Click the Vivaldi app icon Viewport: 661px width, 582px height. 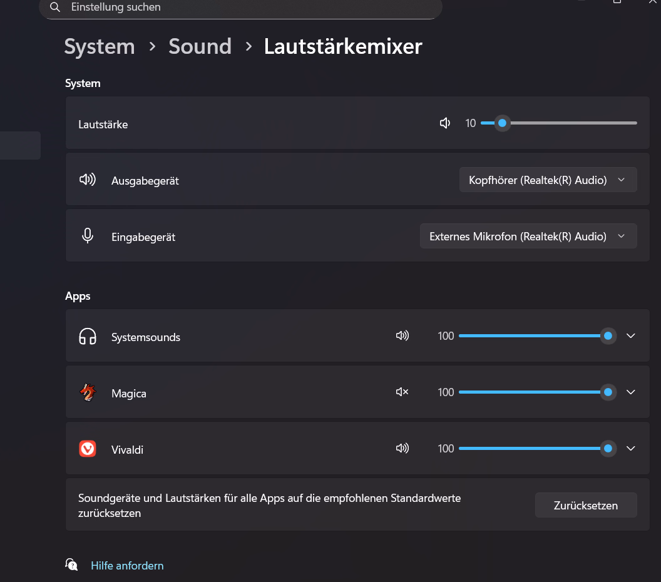(88, 449)
